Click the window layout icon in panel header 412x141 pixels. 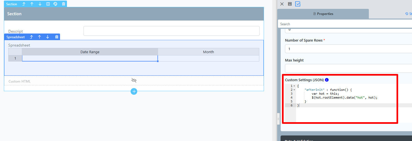click(290, 4)
